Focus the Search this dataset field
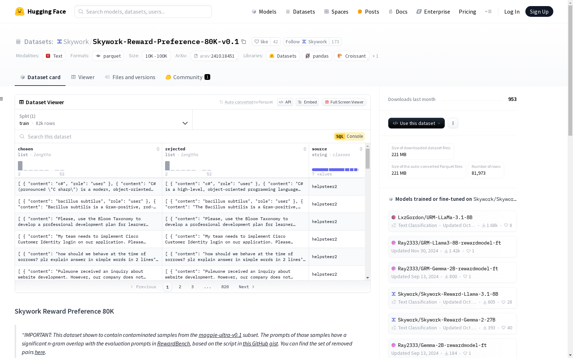The width and height of the screenshot is (573, 358). 174,136
